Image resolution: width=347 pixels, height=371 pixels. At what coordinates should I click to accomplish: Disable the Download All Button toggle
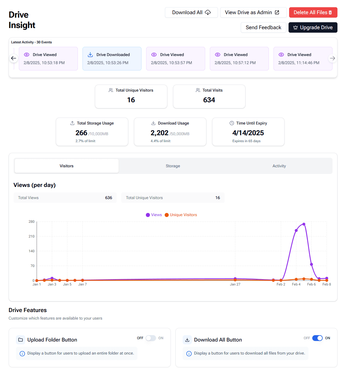pos(317,338)
